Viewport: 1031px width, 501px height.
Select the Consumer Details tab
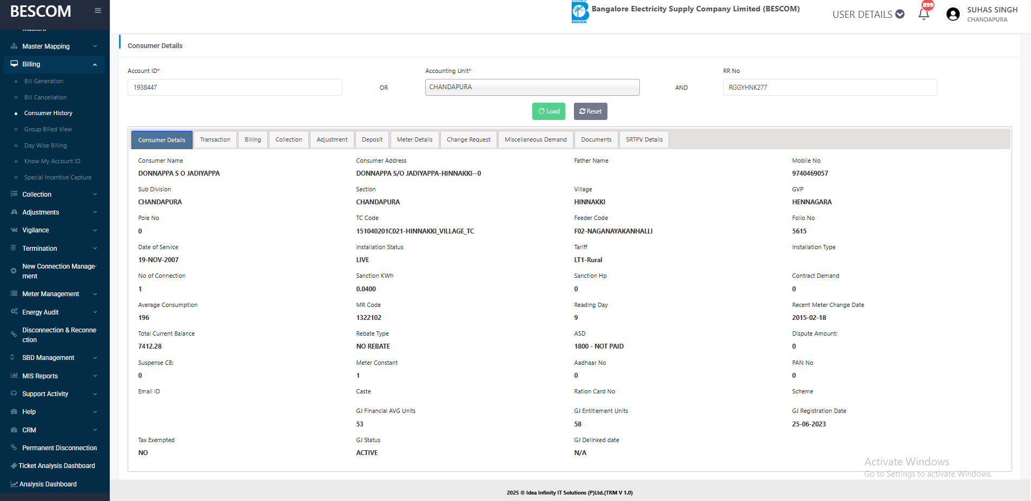tap(162, 140)
